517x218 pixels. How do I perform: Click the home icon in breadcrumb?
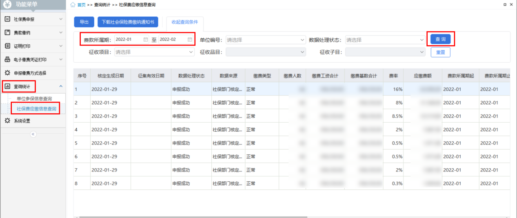73,4
